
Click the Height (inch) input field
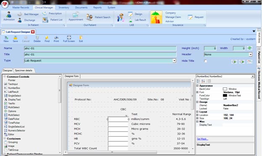pos(210,48)
